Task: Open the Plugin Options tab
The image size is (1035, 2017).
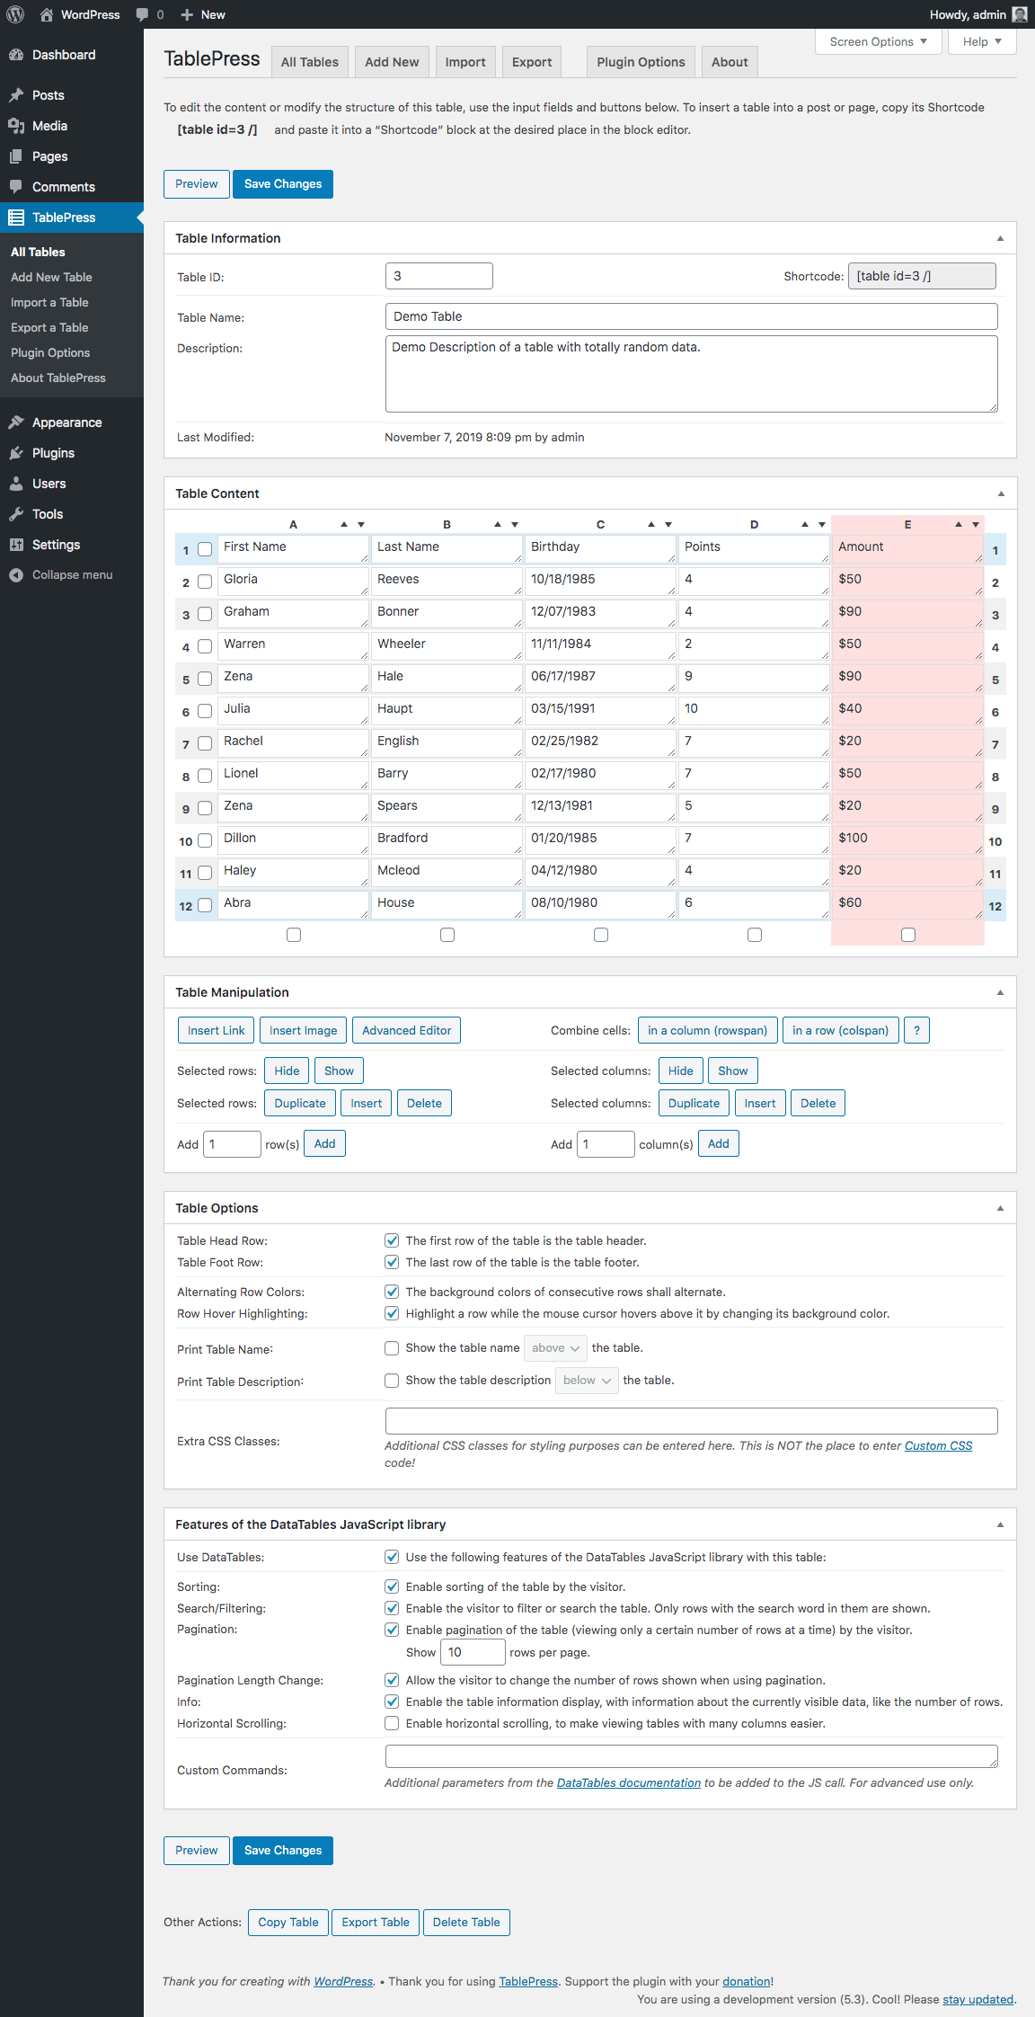Action: (x=641, y=62)
